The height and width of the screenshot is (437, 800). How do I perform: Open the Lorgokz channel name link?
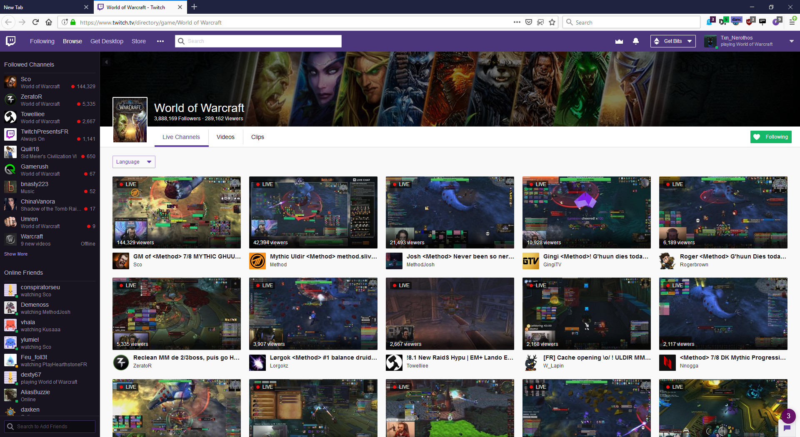[x=279, y=366]
